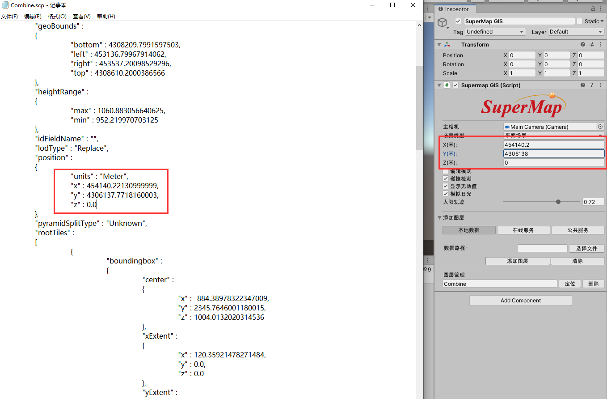The image size is (607, 399).
Task: Open Transform component help icon
Action: point(583,45)
